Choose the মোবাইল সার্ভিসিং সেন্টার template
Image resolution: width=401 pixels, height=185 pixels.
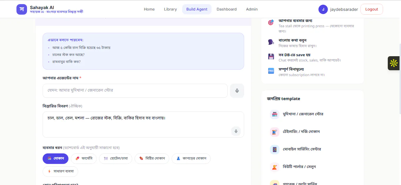click(x=313, y=149)
